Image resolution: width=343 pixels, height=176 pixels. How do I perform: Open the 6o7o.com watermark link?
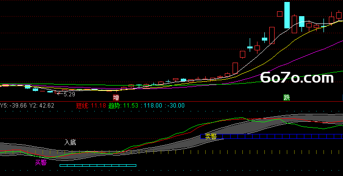297,78
